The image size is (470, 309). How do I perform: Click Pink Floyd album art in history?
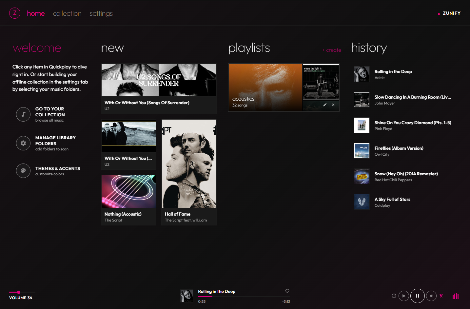(x=362, y=125)
